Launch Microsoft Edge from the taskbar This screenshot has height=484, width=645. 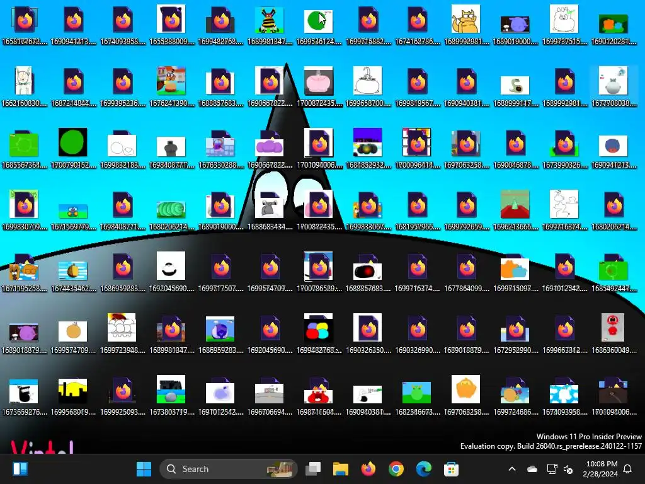pos(424,469)
